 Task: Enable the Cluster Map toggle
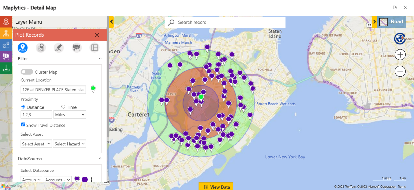(27, 72)
